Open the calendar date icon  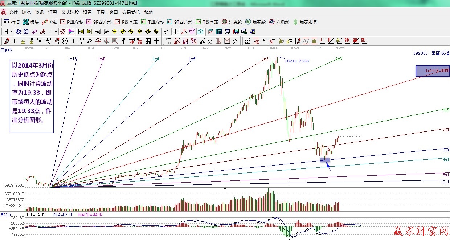[210, 32]
